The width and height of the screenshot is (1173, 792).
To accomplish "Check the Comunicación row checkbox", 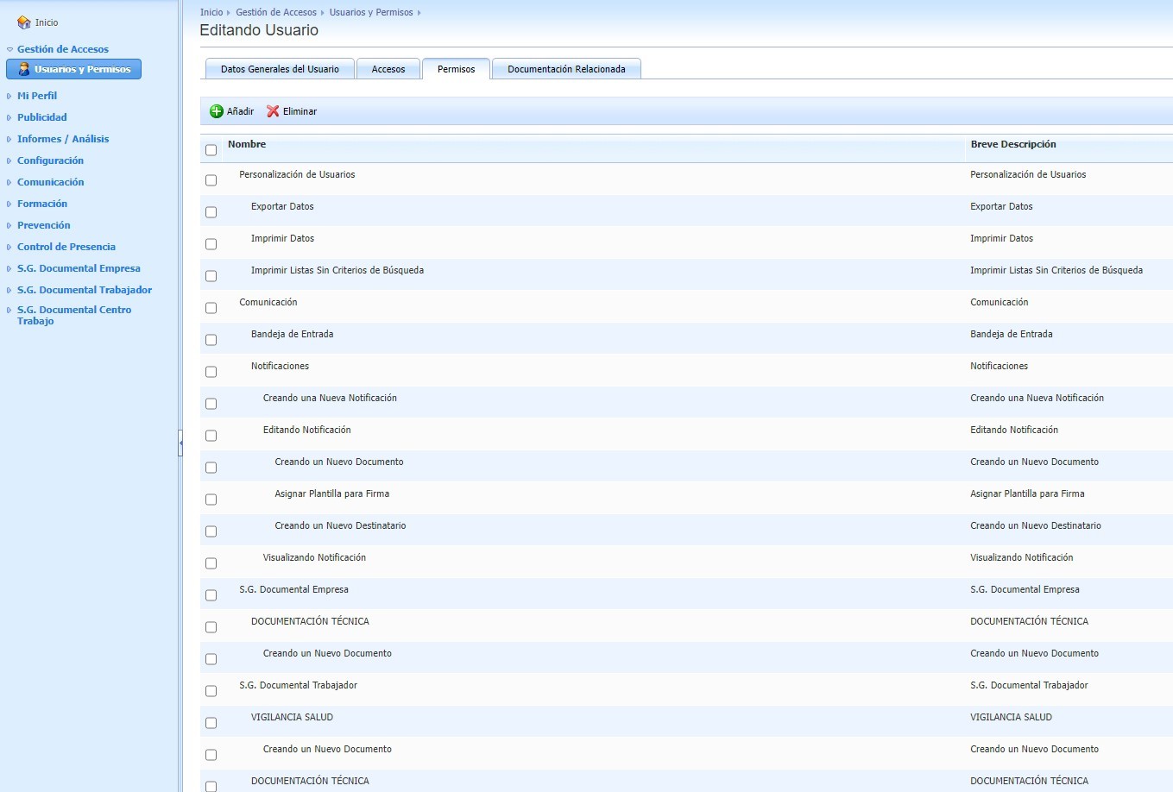I will coord(211,308).
